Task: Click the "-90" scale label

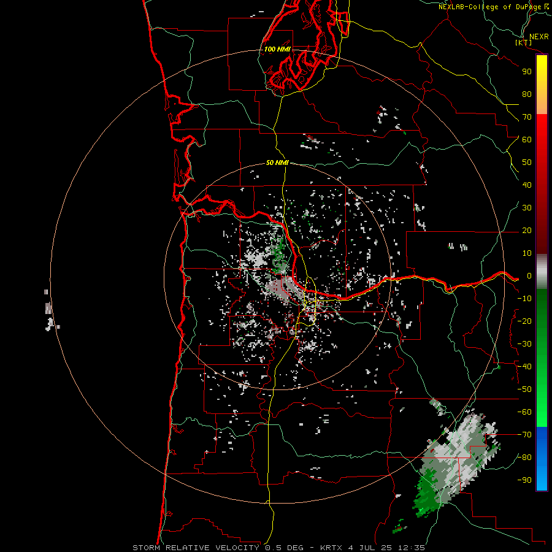Action: (x=524, y=480)
